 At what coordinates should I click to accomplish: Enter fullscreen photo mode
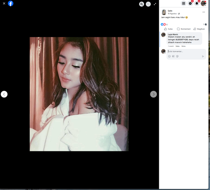pyautogui.click(x=155, y=4)
